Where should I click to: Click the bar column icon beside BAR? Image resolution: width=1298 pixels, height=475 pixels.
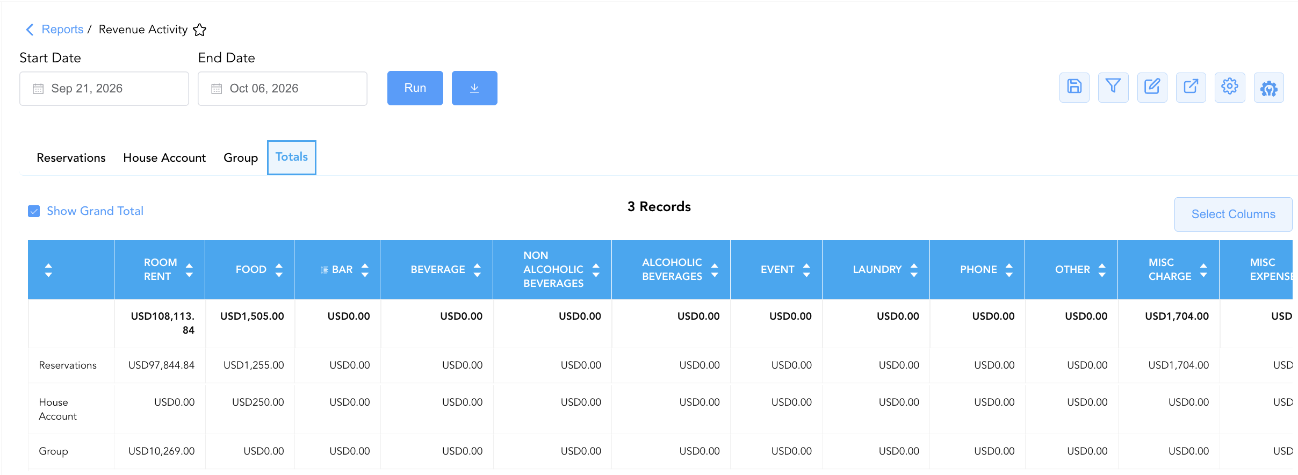(325, 270)
